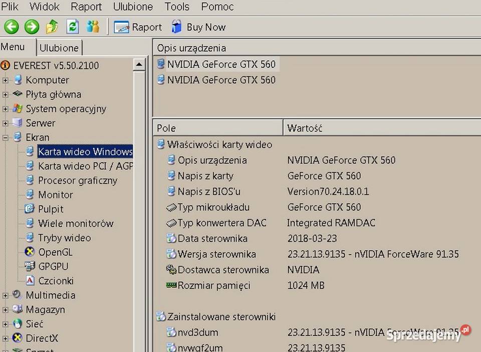
Task: Open the Raport menu in menu bar
Action: click(86, 7)
